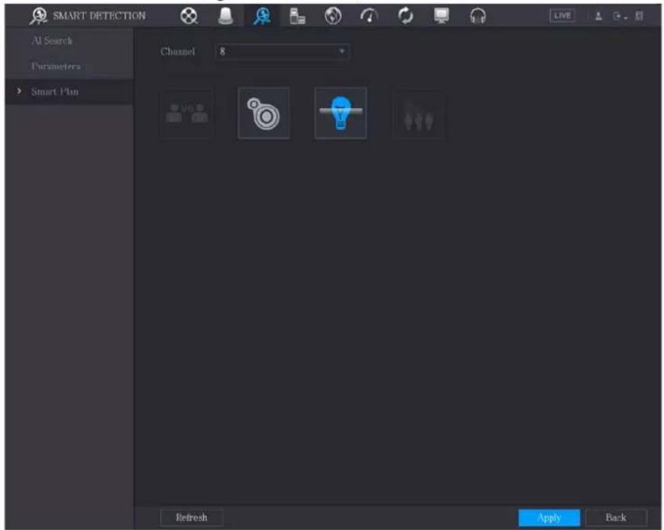This screenshot has height=530, width=664.
Task: Open the POS terminal icon
Action: pos(298,16)
